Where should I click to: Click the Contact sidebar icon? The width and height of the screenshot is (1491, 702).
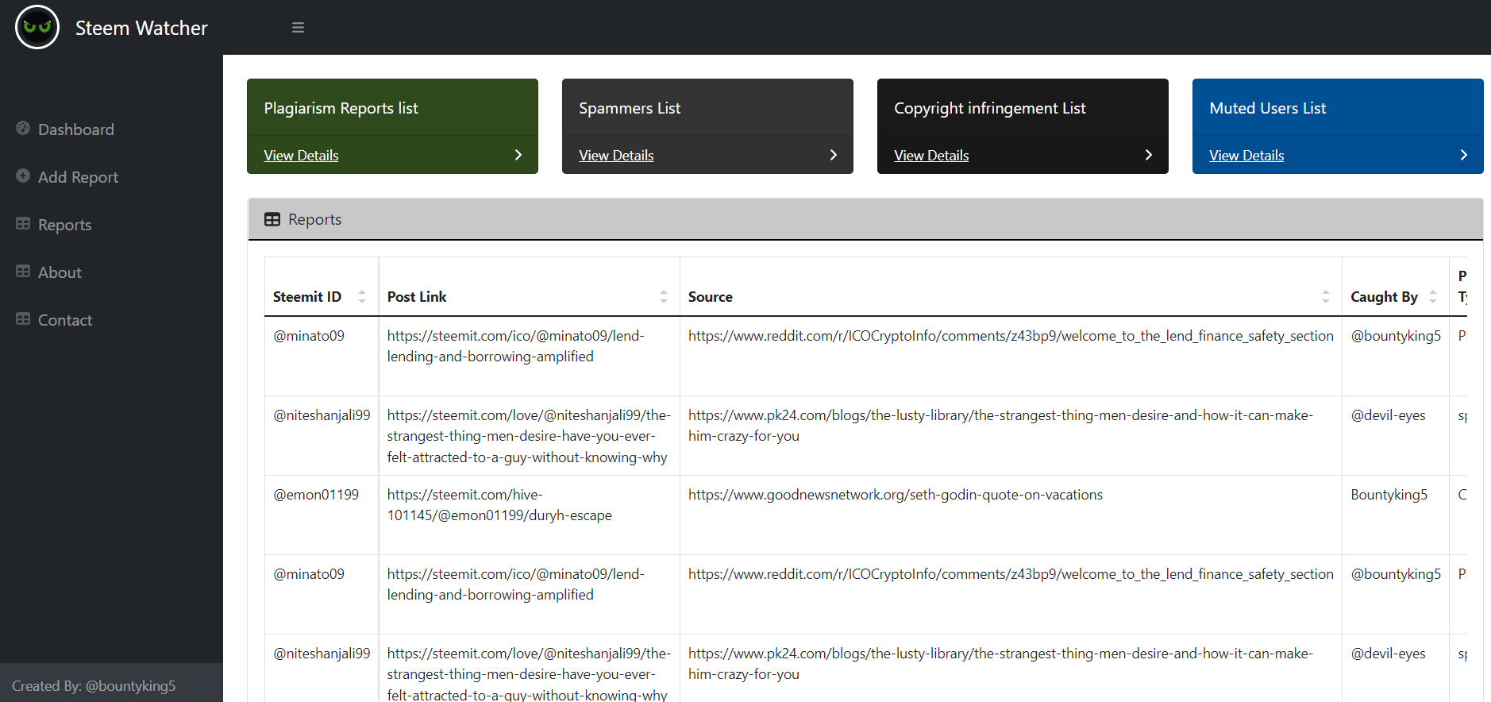pyautogui.click(x=23, y=319)
